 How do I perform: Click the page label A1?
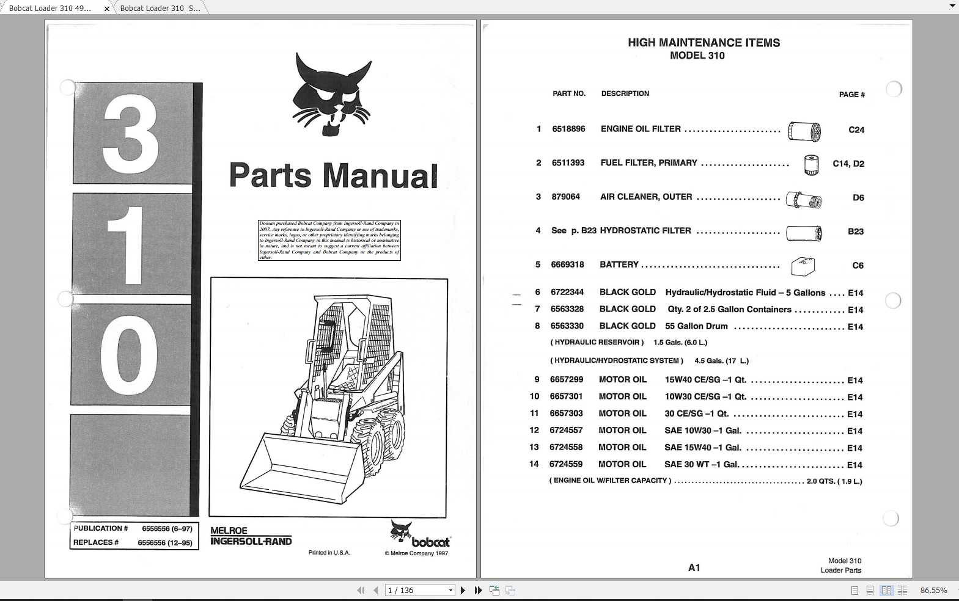[x=694, y=568]
